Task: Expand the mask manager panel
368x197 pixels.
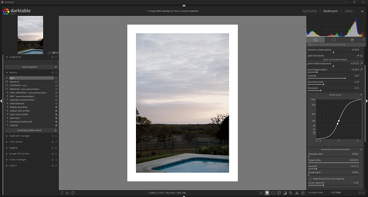Action: [x=7, y=160]
